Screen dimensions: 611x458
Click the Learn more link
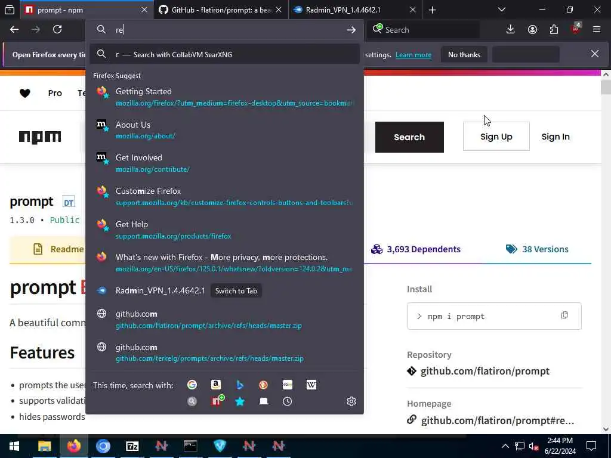(413, 55)
